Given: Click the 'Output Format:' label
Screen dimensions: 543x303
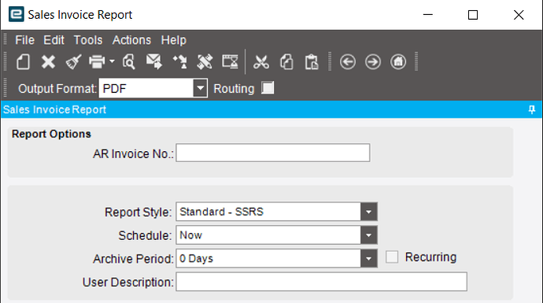Looking at the screenshot, I should click(x=57, y=89).
